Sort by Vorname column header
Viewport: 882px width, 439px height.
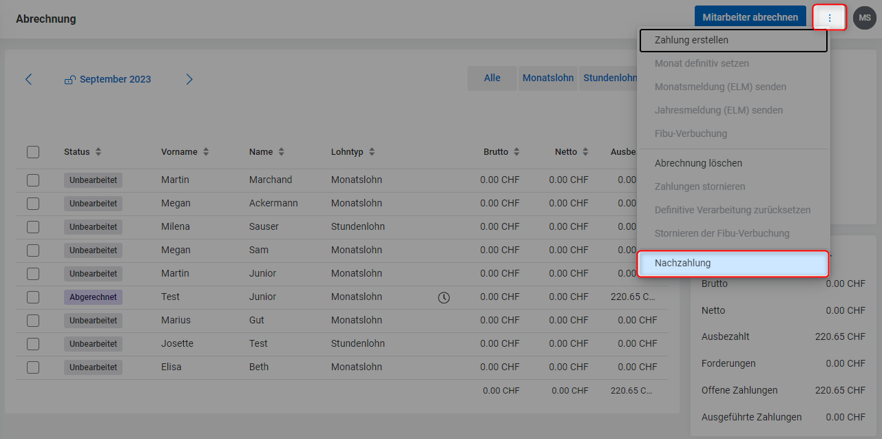tap(180, 152)
